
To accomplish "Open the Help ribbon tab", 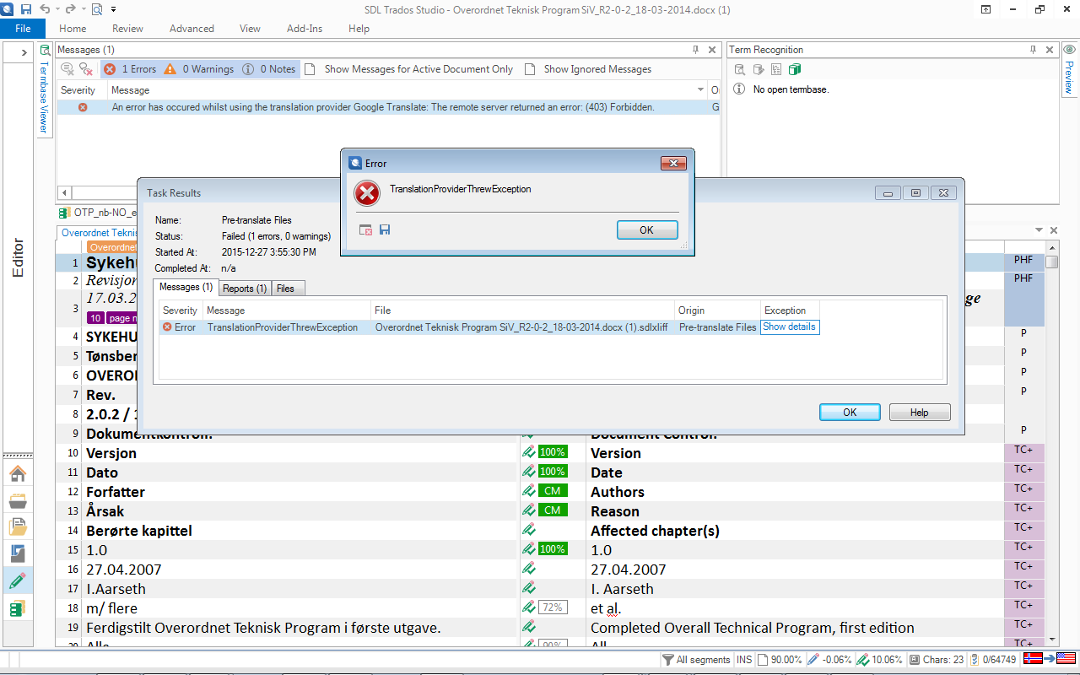I will tap(359, 29).
